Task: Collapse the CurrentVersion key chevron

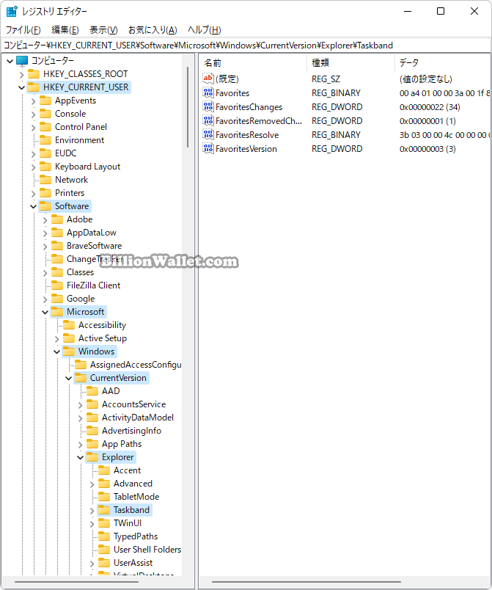Action: click(68, 379)
